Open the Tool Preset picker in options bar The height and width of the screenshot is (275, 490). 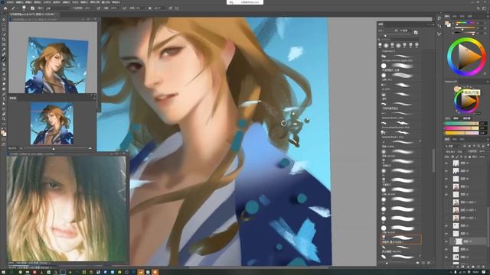click(14, 8)
